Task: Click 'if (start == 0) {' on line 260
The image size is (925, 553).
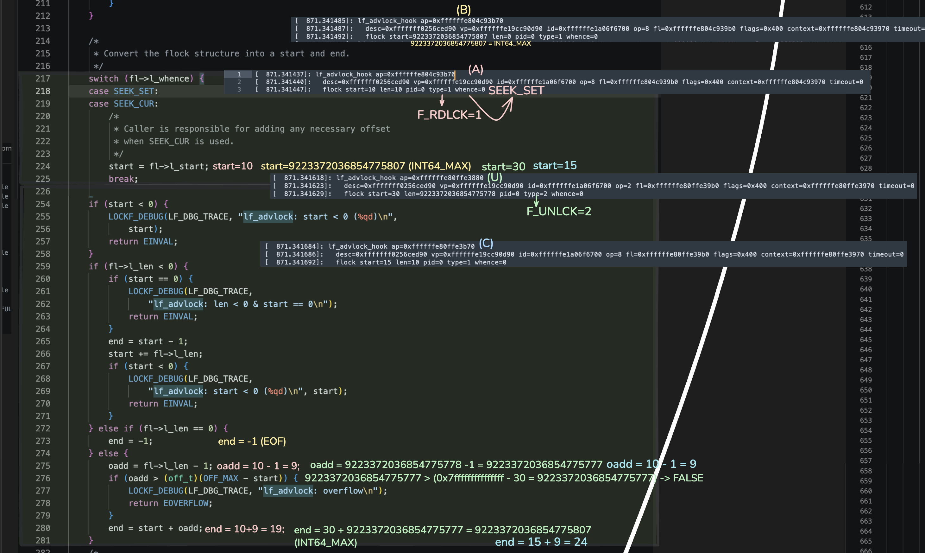Action: tap(151, 279)
